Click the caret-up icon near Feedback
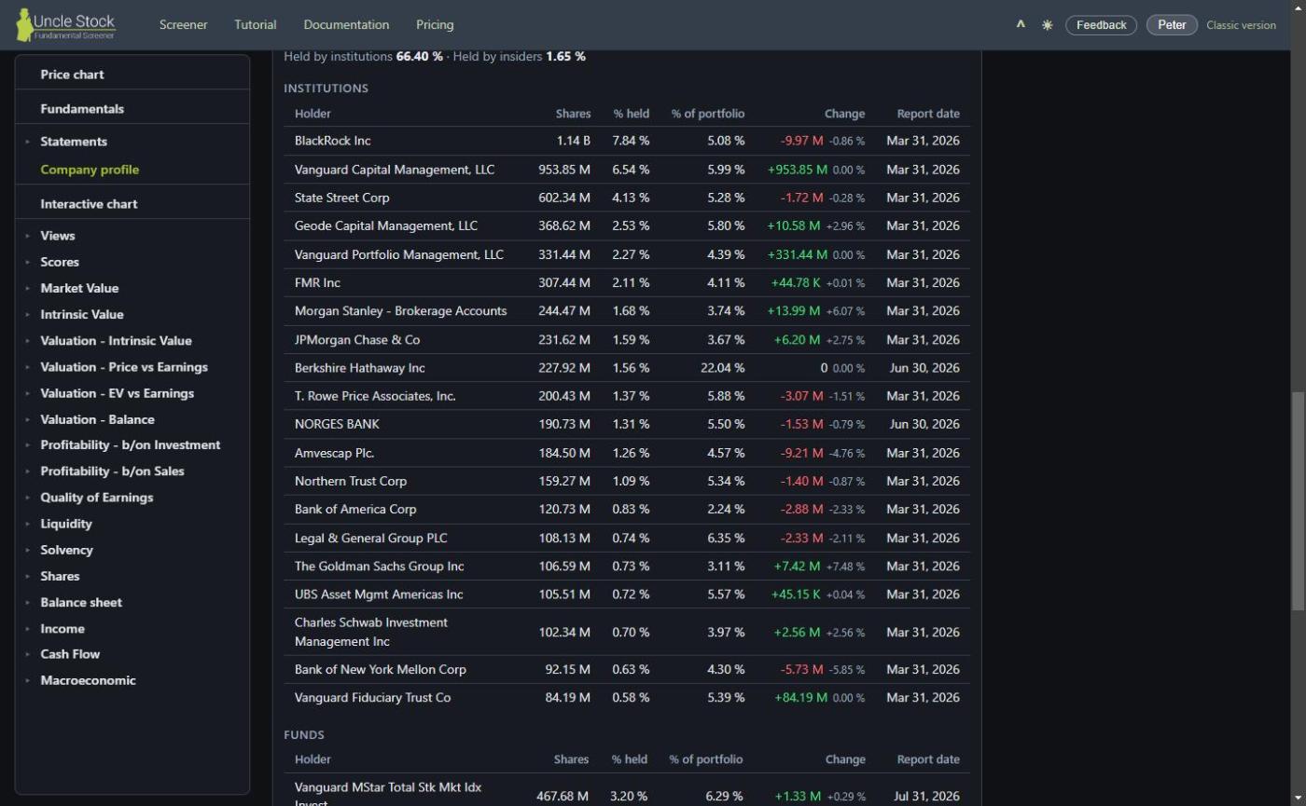This screenshot has height=806, width=1306. (x=1021, y=25)
